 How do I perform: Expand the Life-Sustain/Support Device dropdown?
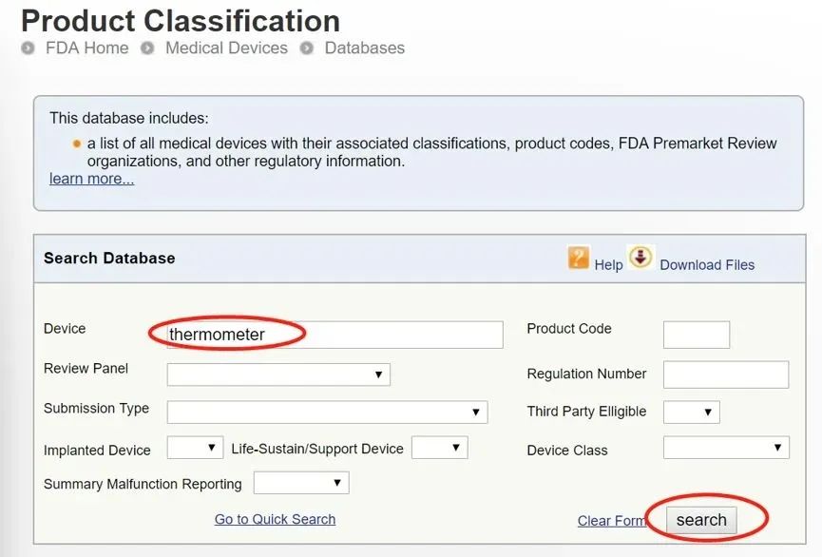pyautogui.click(x=439, y=448)
